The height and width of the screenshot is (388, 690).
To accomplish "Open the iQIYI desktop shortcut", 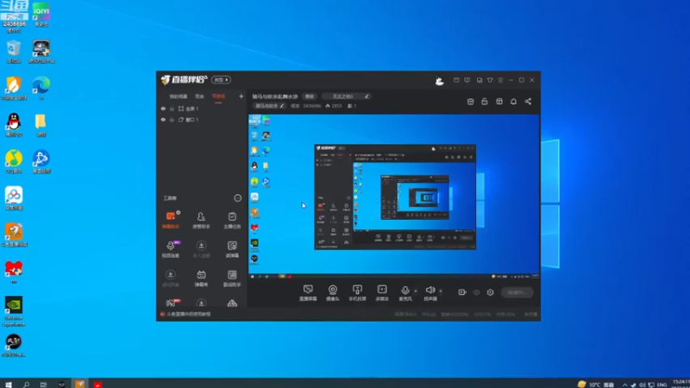I will pos(41,15).
